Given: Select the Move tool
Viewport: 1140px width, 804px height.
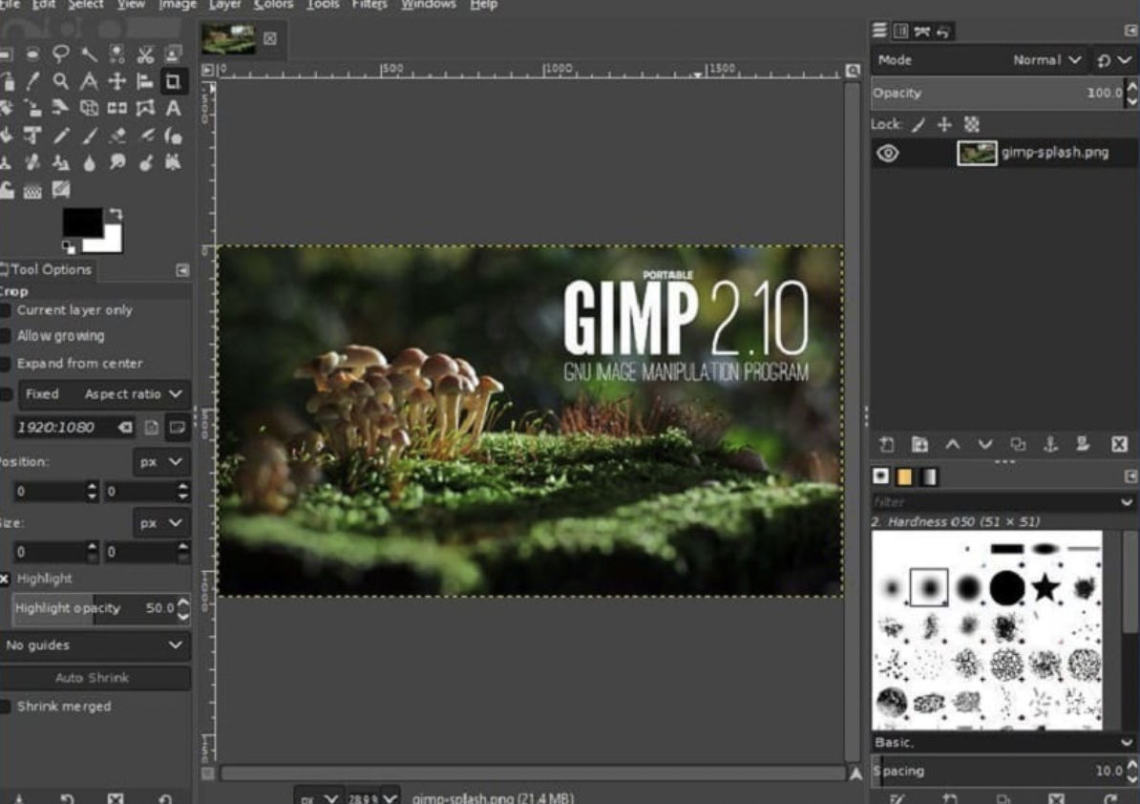Looking at the screenshot, I should coord(116,82).
